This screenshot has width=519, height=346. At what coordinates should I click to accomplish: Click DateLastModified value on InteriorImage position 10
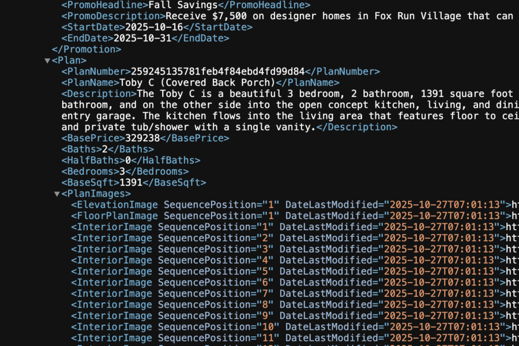(443, 326)
